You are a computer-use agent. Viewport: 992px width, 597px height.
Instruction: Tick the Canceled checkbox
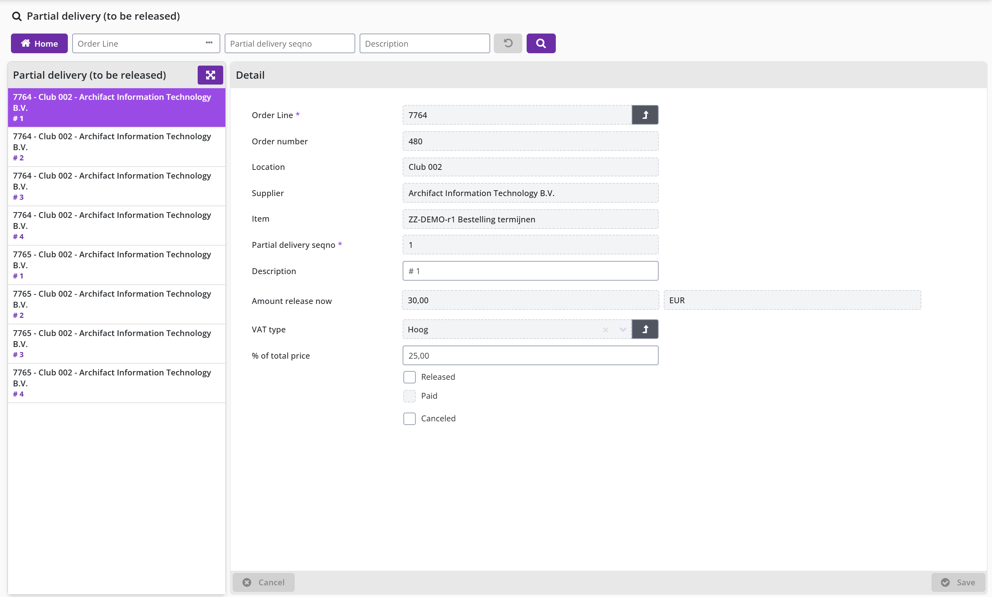point(409,418)
